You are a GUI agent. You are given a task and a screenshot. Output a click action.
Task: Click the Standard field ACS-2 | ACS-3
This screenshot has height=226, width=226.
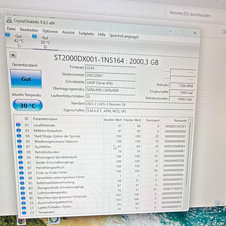click(x=140, y=104)
